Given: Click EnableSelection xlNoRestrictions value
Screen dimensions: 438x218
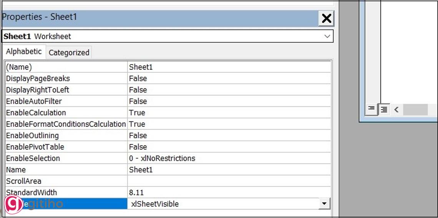Looking at the screenshot, I should tap(229, 158).
